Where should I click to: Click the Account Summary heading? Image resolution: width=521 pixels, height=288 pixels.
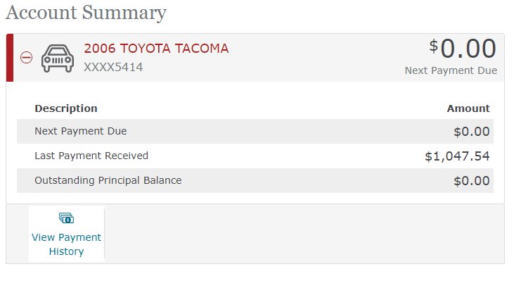pos(86,13)
